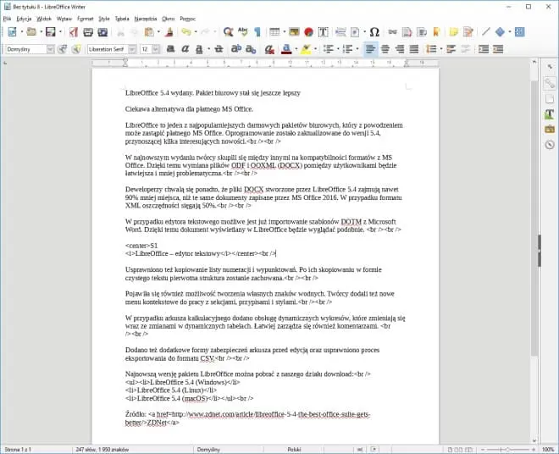Click the zoom slider in the status bar

(508, 450)
